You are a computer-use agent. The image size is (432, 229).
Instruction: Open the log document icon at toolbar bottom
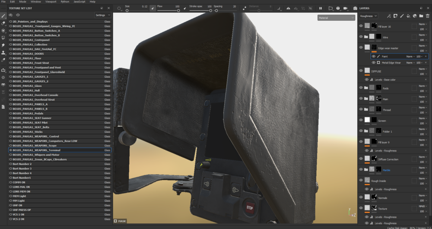click(x=3, y=107)
